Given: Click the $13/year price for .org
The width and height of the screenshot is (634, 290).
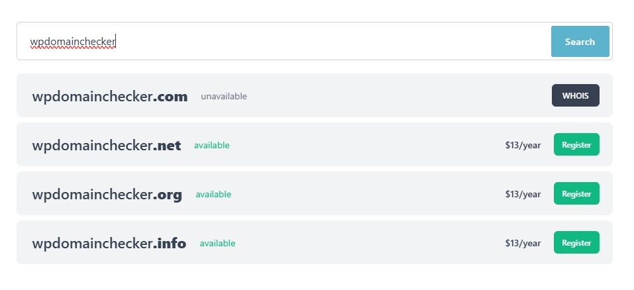Looking at the screenshot, I should coord(523,195).
